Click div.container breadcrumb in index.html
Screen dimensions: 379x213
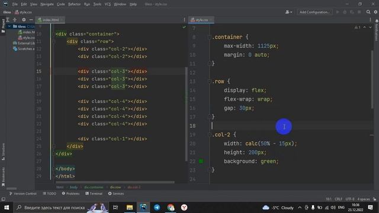(94, 187)
